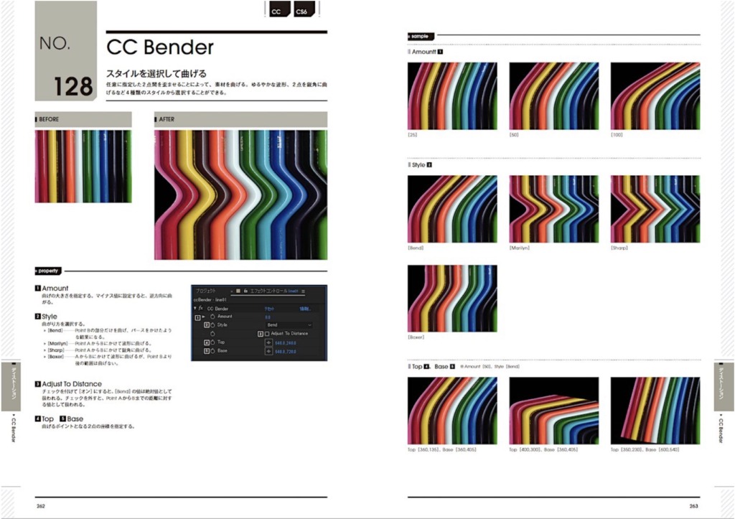Click the CS6 version badge at page top
The image size is (735, 519).
click(304, 10)
